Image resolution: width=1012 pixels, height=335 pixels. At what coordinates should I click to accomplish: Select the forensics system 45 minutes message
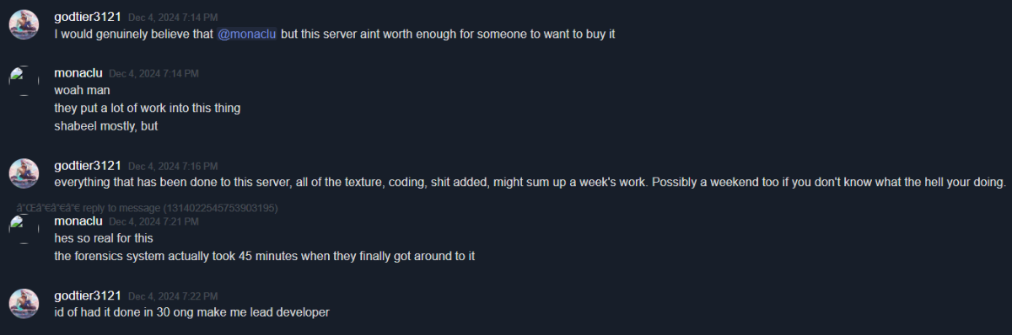coord(265,256)
